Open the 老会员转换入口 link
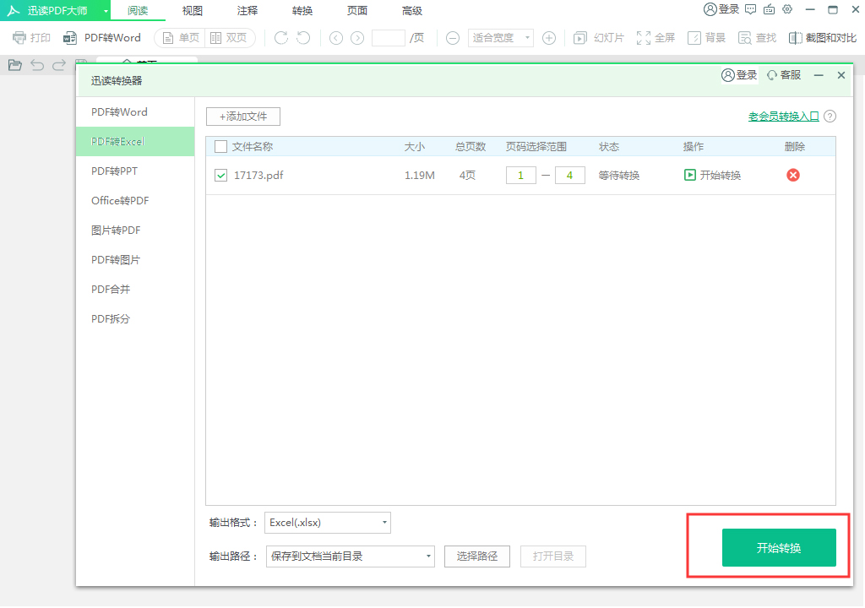 pos(784,116)
